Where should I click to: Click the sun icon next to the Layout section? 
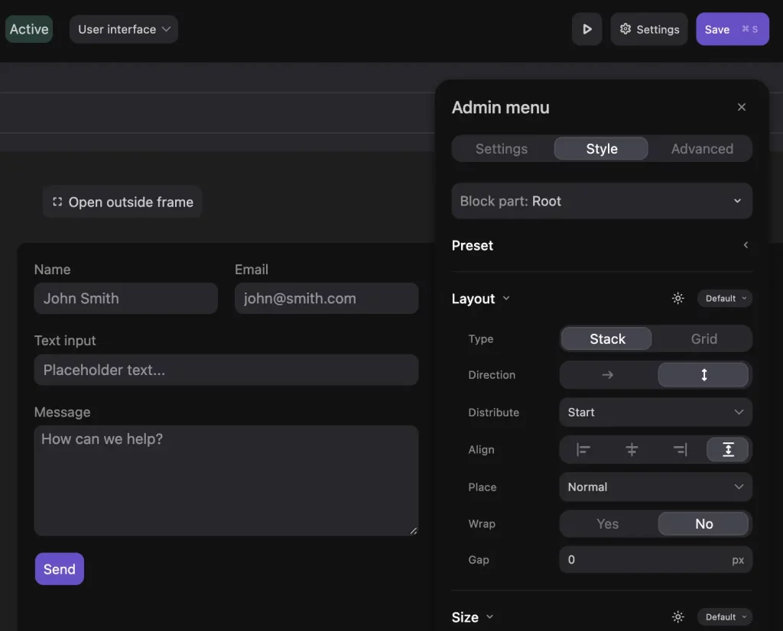click(677, 298)
